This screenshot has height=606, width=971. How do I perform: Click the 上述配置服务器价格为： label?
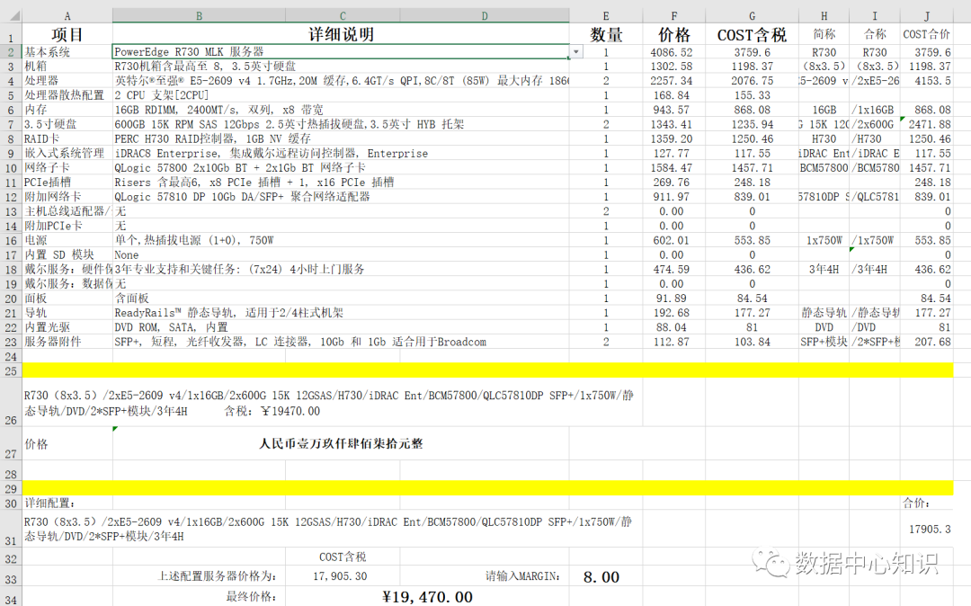(218, 576)
